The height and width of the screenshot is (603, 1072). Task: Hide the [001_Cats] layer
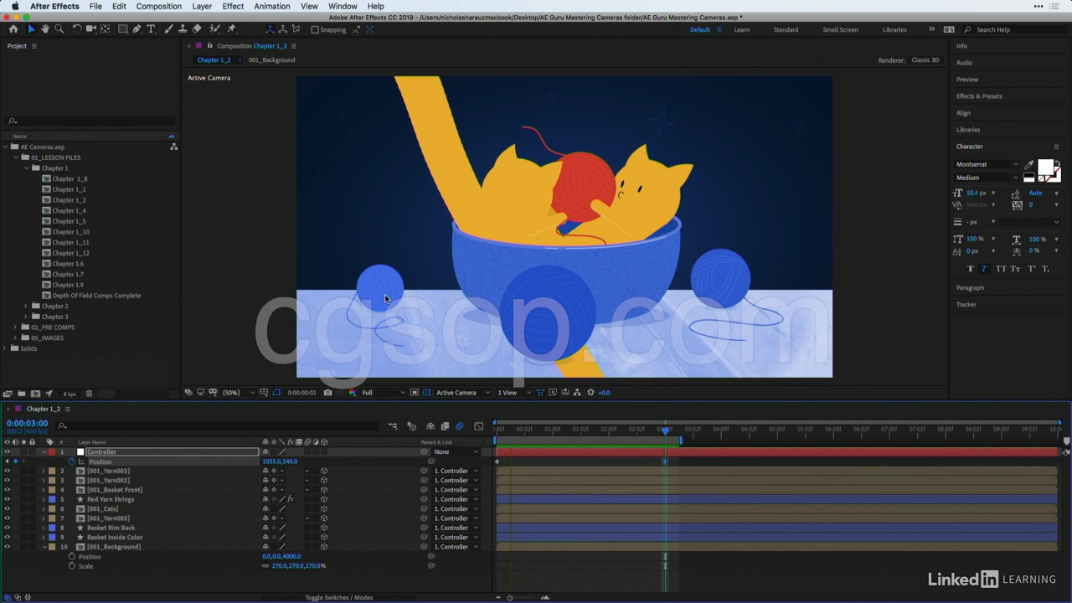[x=8, y=509]
